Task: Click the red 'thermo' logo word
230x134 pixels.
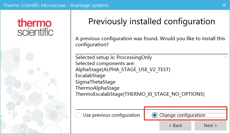Action: (35, 24)
